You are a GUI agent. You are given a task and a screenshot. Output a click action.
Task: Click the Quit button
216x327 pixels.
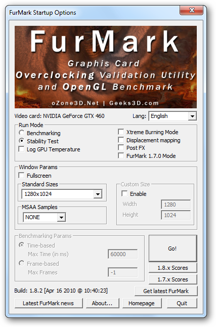182,303
